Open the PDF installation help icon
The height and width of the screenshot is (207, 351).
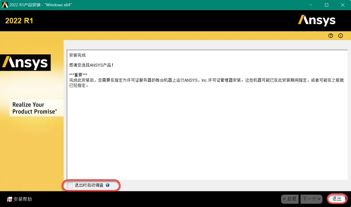(10, 199)
